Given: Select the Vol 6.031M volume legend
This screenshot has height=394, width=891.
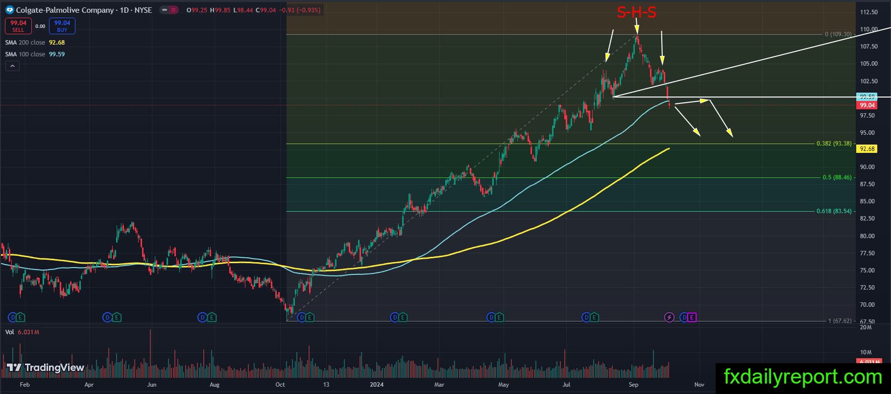Looking at the screenshot, I should [x=22, y=332].
